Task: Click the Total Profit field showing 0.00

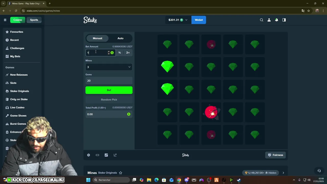Action: pyautogui.click(x=109, y=114)
